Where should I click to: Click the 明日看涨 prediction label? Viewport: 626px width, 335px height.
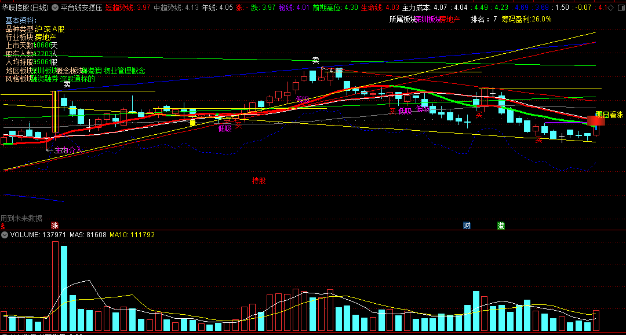(x=609, y=115)
